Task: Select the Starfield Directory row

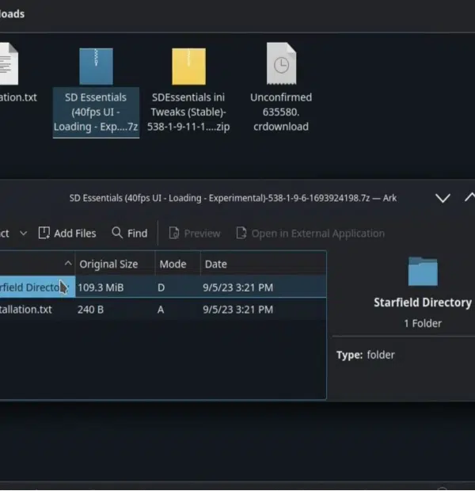Action: [163, 287]
